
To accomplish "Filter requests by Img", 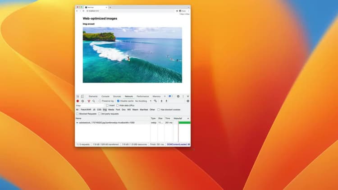I will (x=105, y=110).
